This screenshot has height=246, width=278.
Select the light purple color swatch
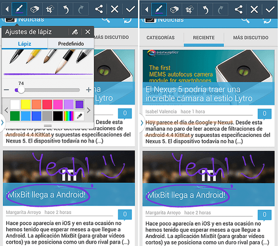pos(69,104)
